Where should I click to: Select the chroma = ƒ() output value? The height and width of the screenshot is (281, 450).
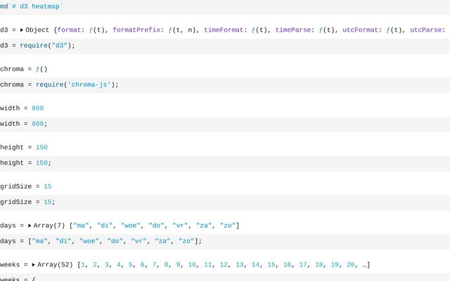point(41,70)
